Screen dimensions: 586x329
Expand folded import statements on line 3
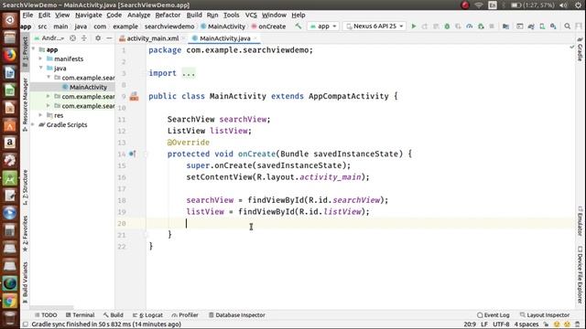tap(189, 73)
